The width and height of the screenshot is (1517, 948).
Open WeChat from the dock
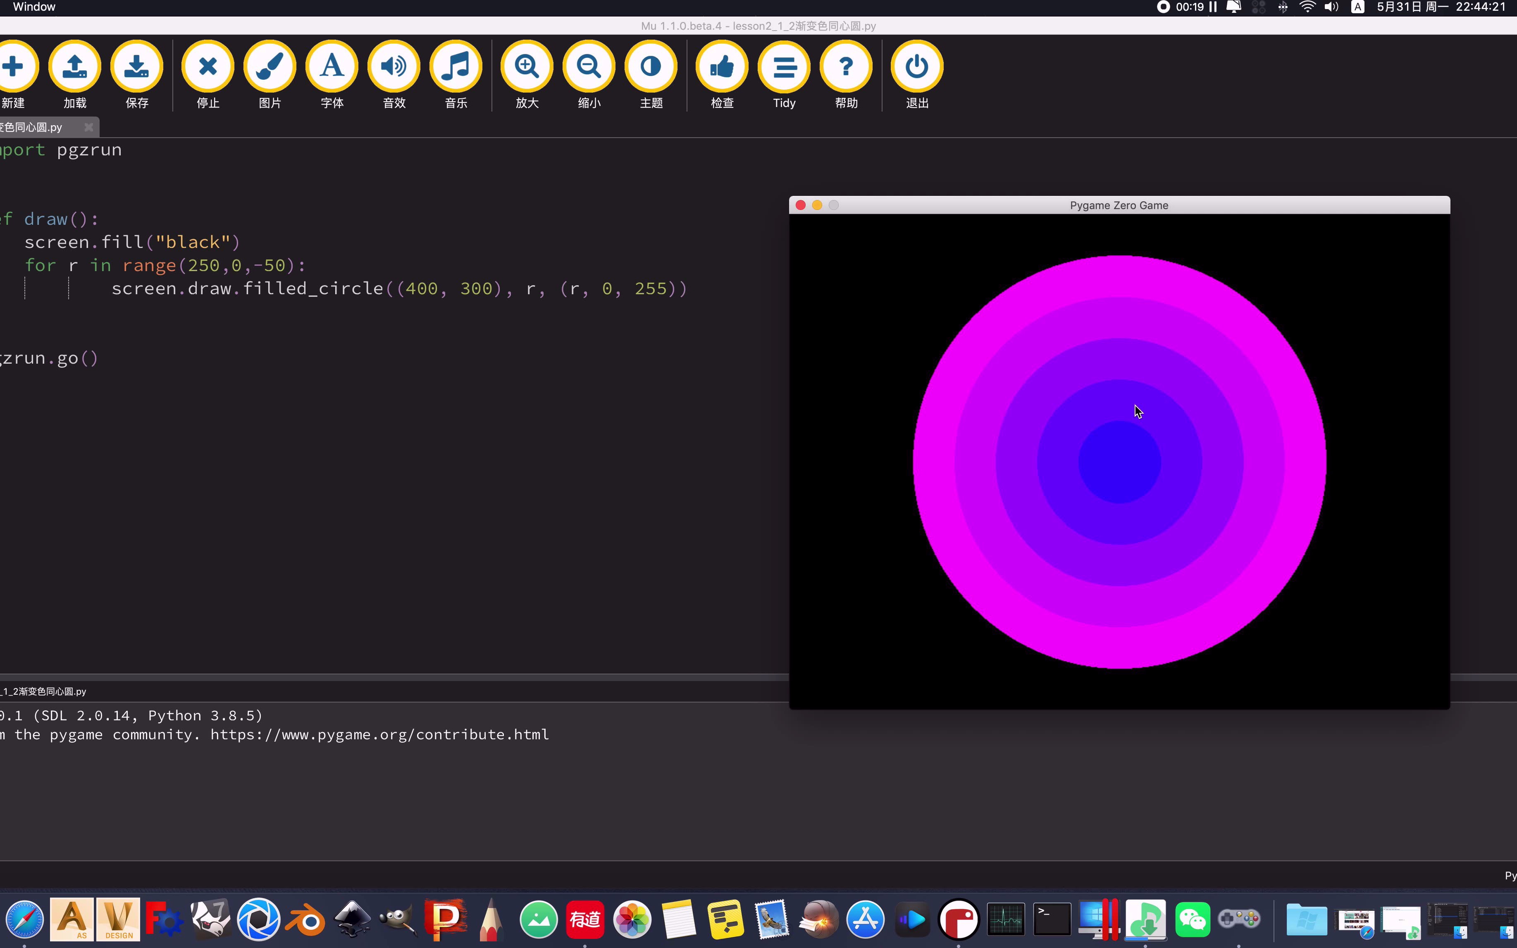[1192, 920]
